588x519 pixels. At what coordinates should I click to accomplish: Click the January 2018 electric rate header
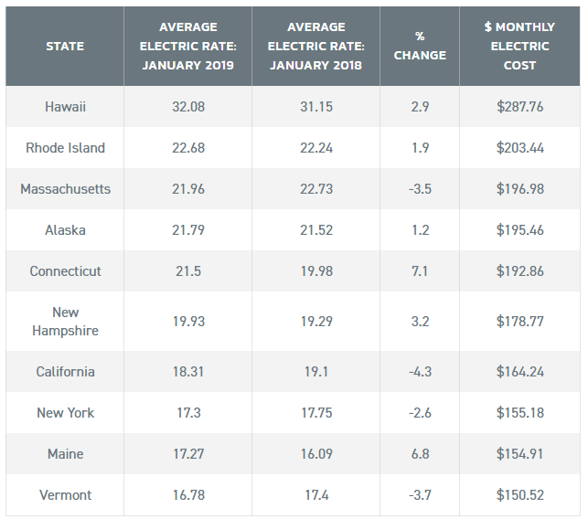point(315,46)
